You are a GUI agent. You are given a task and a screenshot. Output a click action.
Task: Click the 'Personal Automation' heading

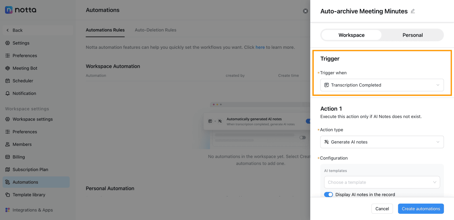[x=110, y=189]
